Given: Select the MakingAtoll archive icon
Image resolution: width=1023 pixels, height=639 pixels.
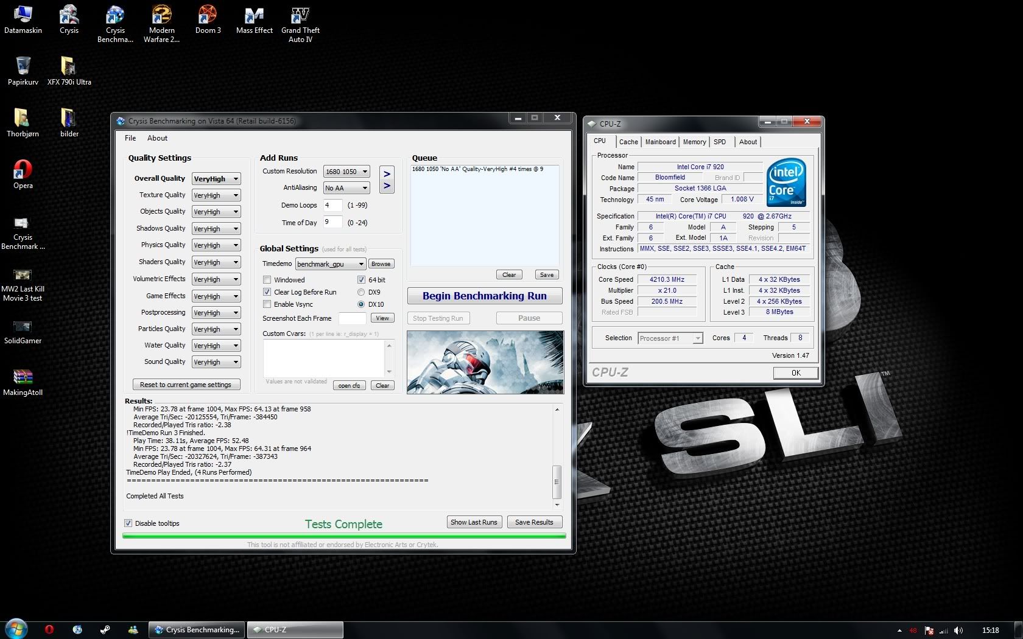Looking at the screenshot, I should [x=23, y=384].
